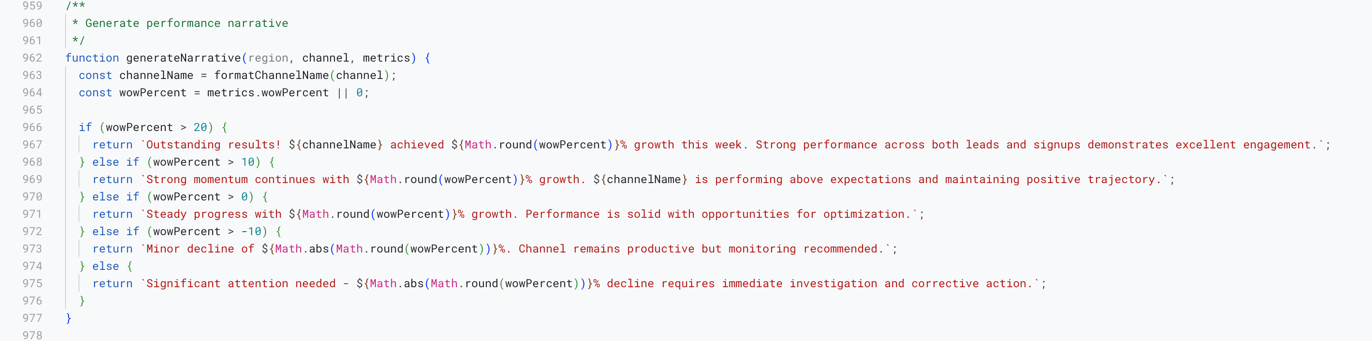The width and height of the screenshot is (1372, 341).
Task: Click the final 'else' keyword on line 974
Action: 105,266
